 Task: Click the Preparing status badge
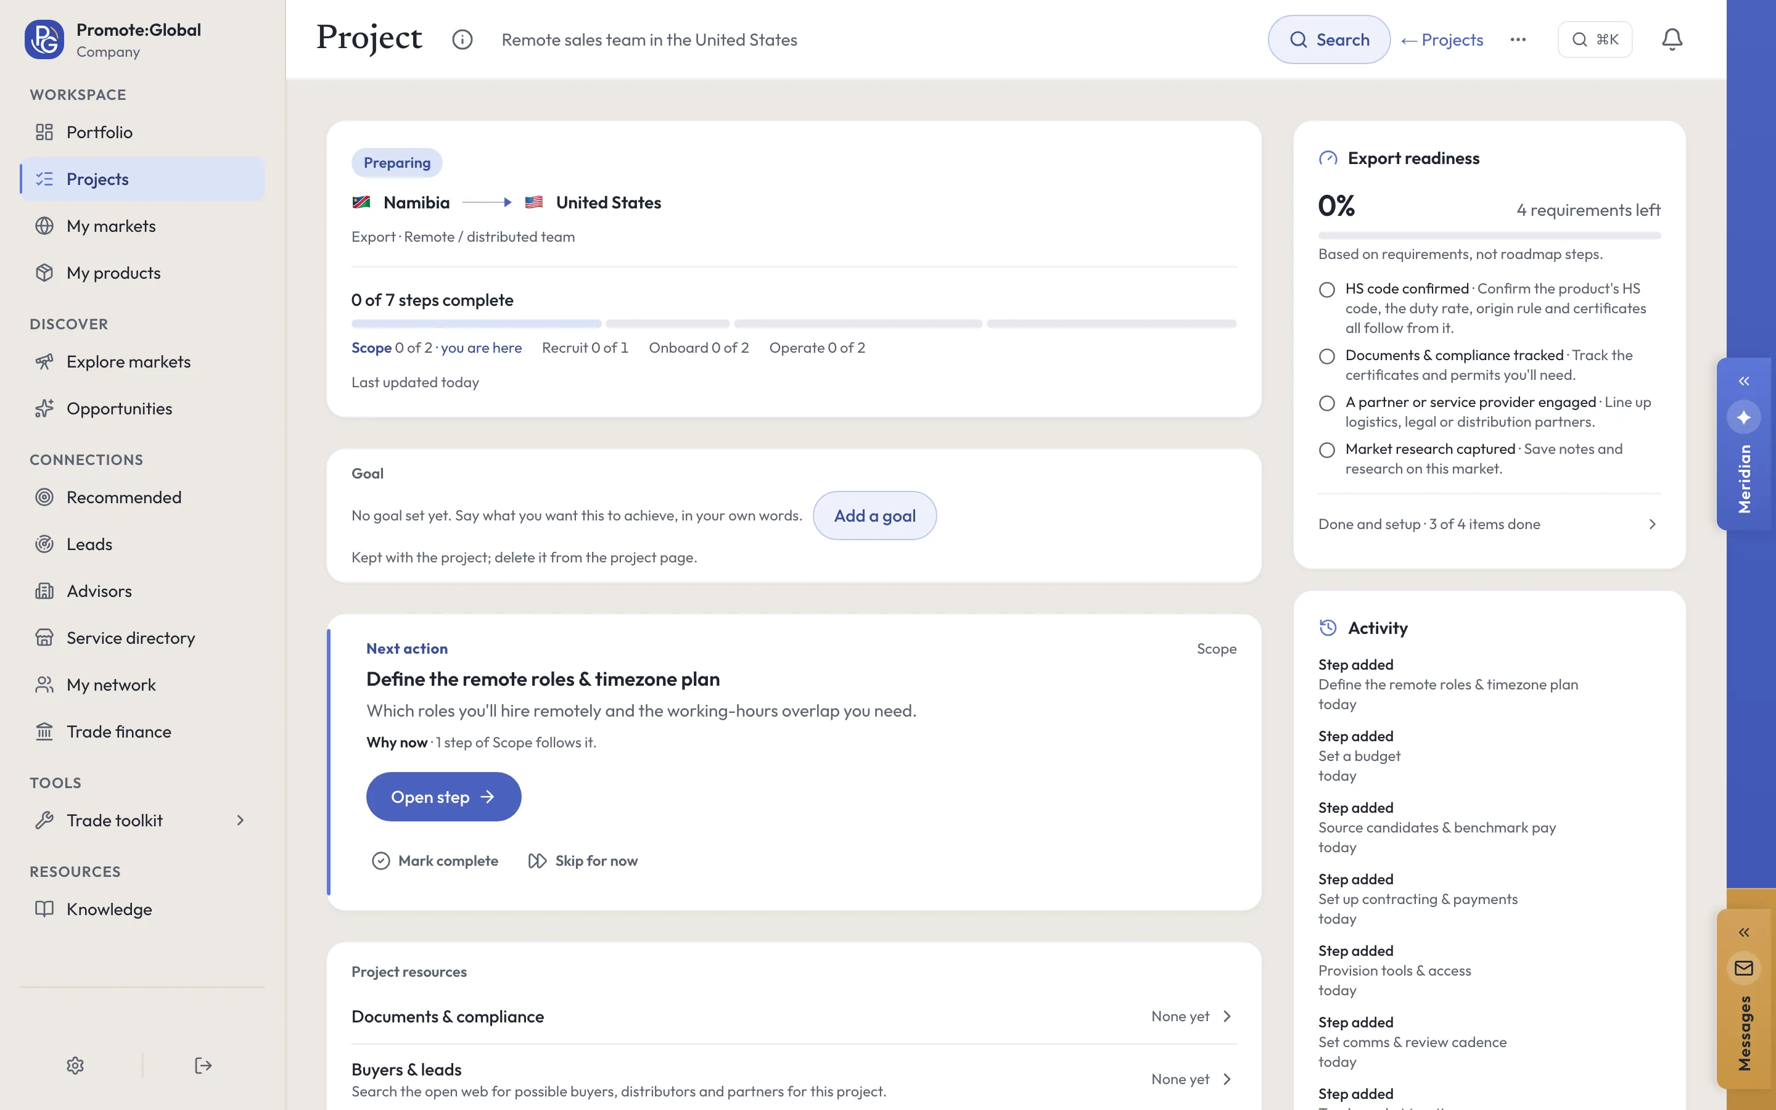coord(397,163)
